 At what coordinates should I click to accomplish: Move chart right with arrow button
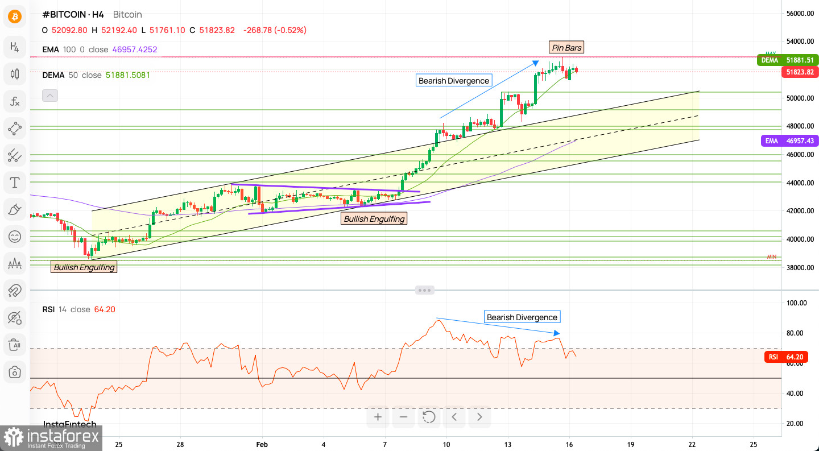coord(479,417)
